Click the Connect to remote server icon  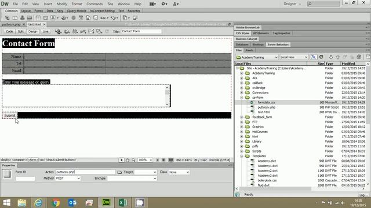(313, 57)
